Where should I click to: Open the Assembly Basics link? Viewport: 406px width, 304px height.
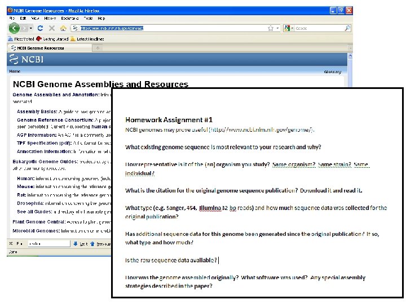click(x=37, y=111)
